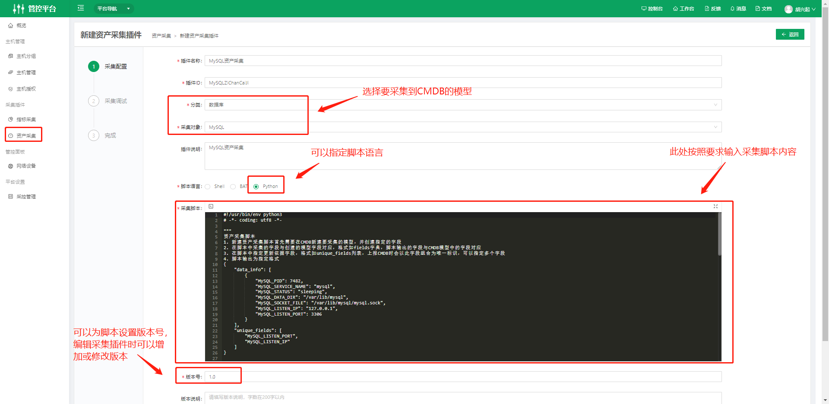
Task: Click the 返回 button
Action: click(x=790, y=34)
